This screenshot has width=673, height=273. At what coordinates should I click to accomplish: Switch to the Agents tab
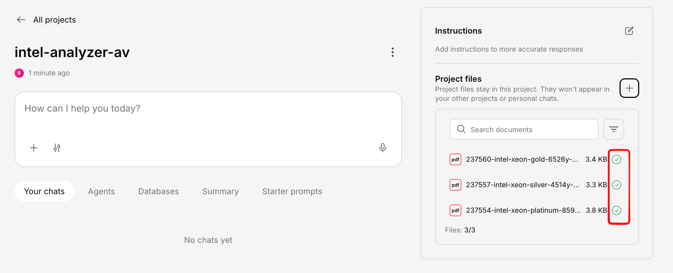click(x=101, y=191)
